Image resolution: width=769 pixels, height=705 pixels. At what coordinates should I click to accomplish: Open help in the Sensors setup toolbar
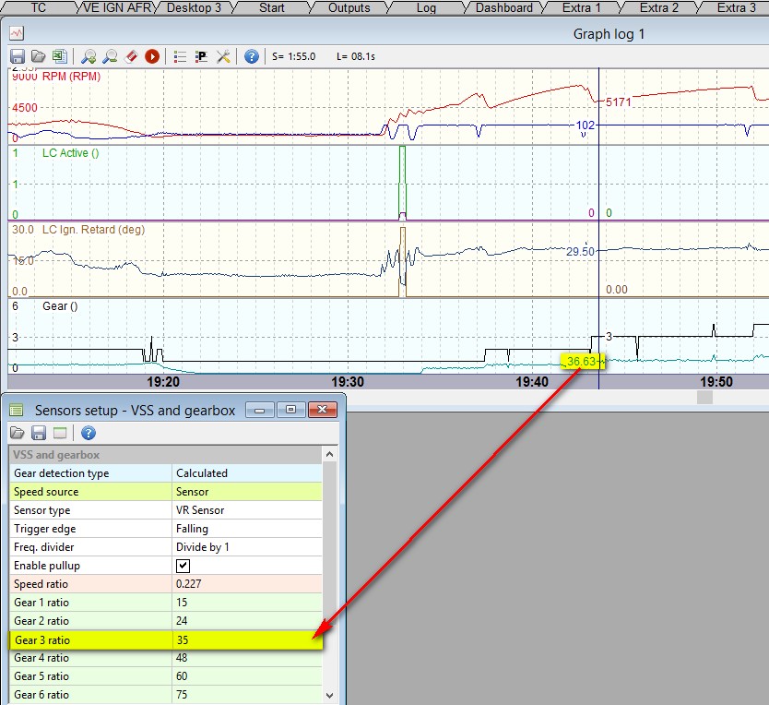click(89, 433)
